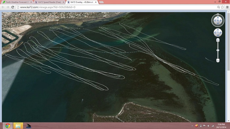Pan map down with the move joystick
Screen dimensions: 230x129
pos(218,35)
